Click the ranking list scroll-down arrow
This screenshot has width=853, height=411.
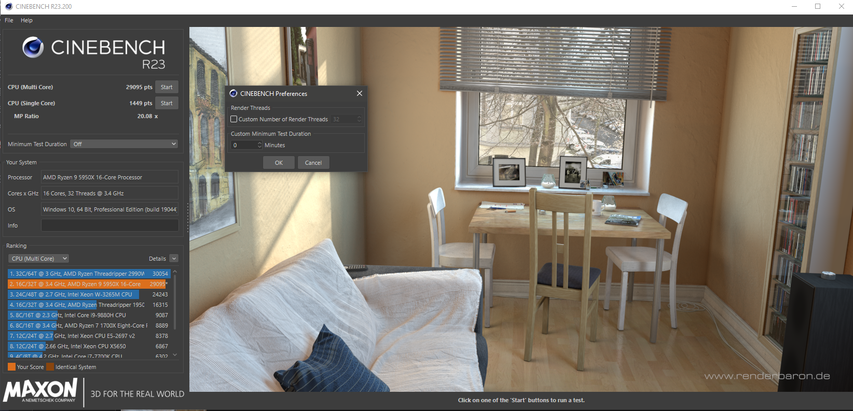(x=175, y=355)
